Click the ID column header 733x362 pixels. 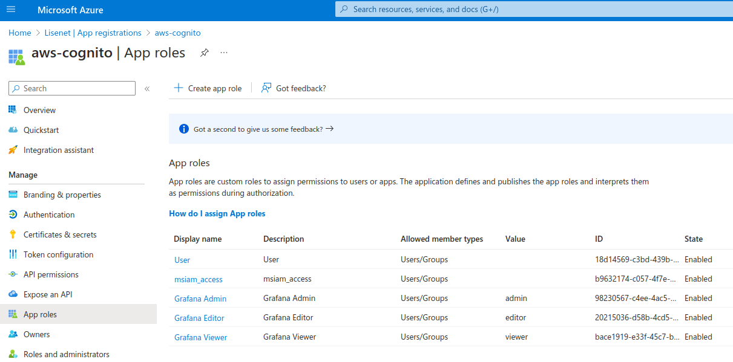point(599,239)
